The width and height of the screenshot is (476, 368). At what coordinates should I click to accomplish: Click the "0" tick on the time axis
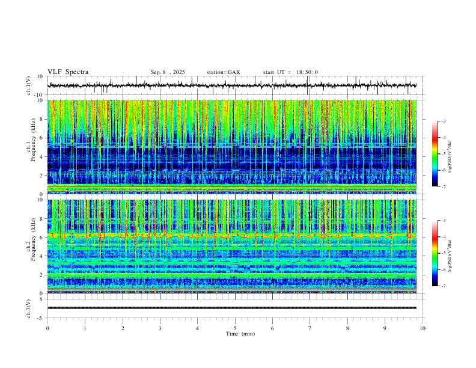tap(47, 328)
